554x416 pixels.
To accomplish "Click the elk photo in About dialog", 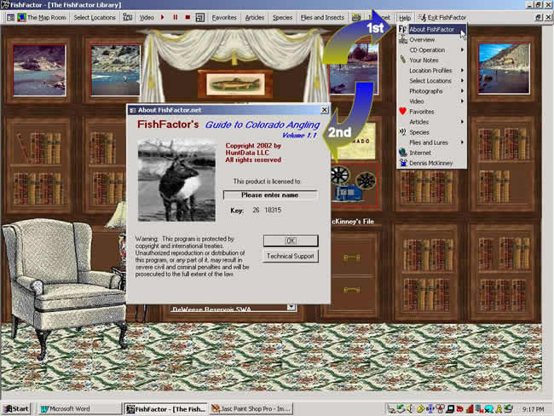I will (x=176, y=180).
